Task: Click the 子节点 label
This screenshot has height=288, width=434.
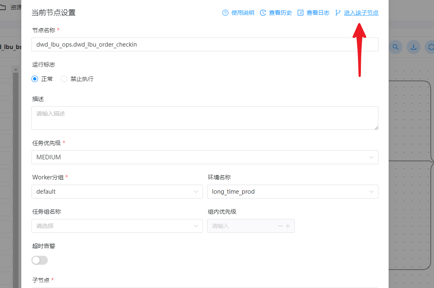Action: coord(41,280)
